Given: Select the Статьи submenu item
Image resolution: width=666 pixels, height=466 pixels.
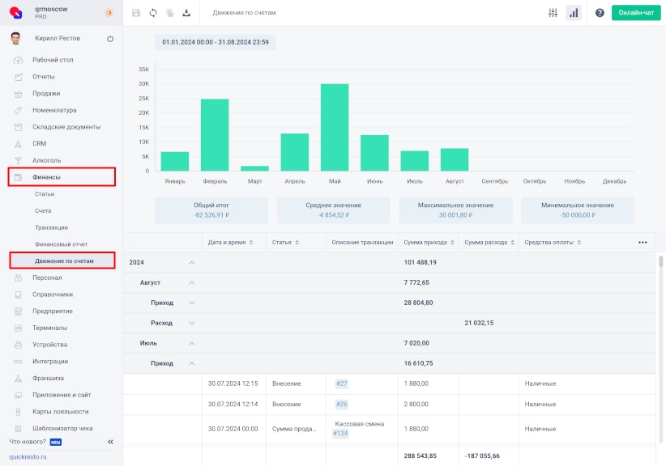Looking at the screenshot, I should click(45, 194).
